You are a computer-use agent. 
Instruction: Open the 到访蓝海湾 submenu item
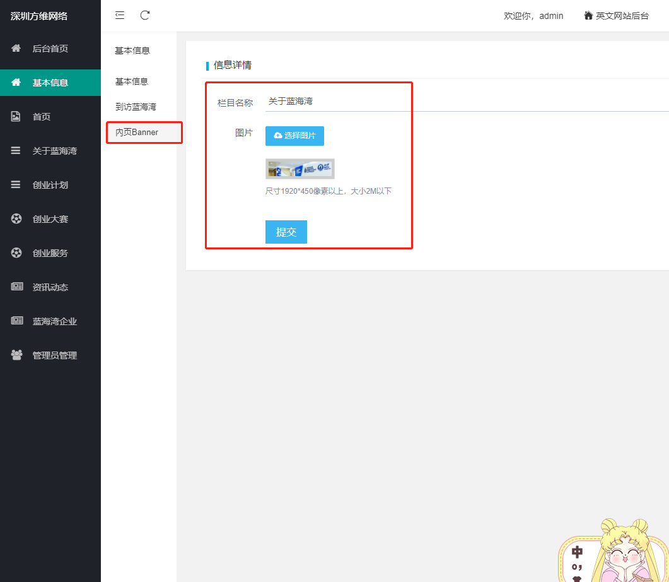click(x=136, y=107)
